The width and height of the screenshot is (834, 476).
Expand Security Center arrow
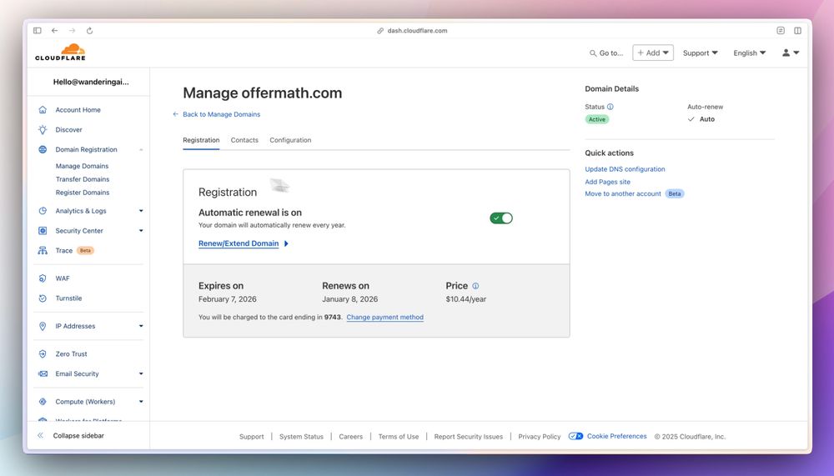click(141, 231)
